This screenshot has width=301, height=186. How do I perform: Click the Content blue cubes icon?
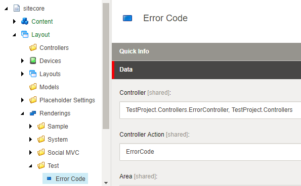tap(25, 21)
